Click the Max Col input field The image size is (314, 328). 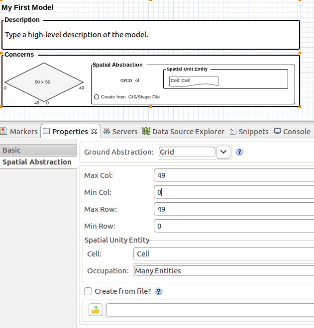click(x=234, y=175)
